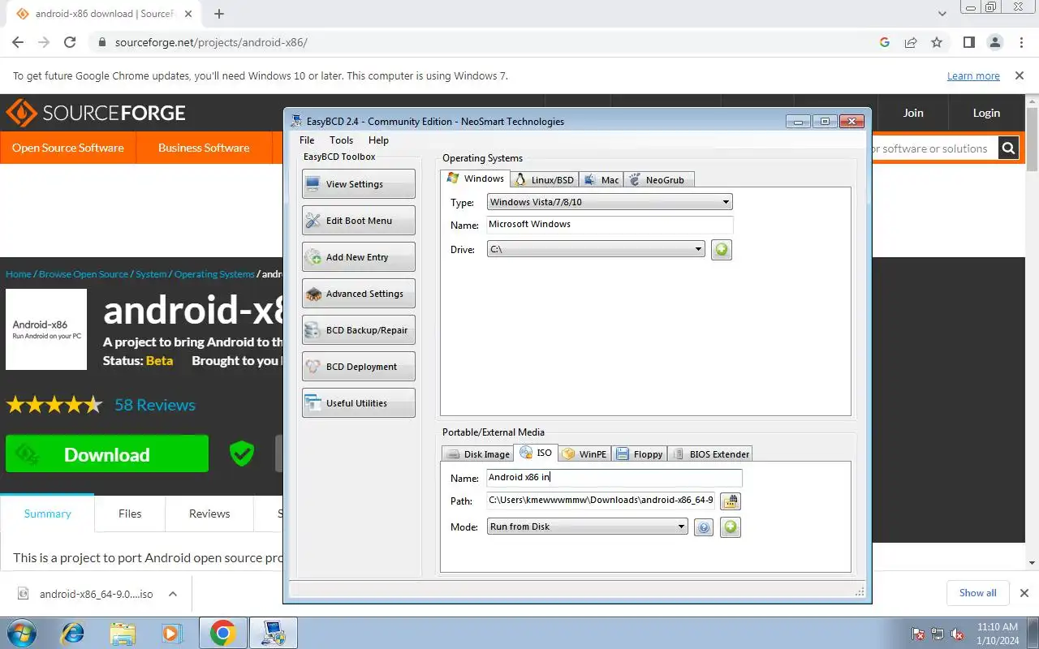This screenshot has height=649, width=1039.
Task: Open Open Source Software menu on SourceForge
Action: [68, 148]
